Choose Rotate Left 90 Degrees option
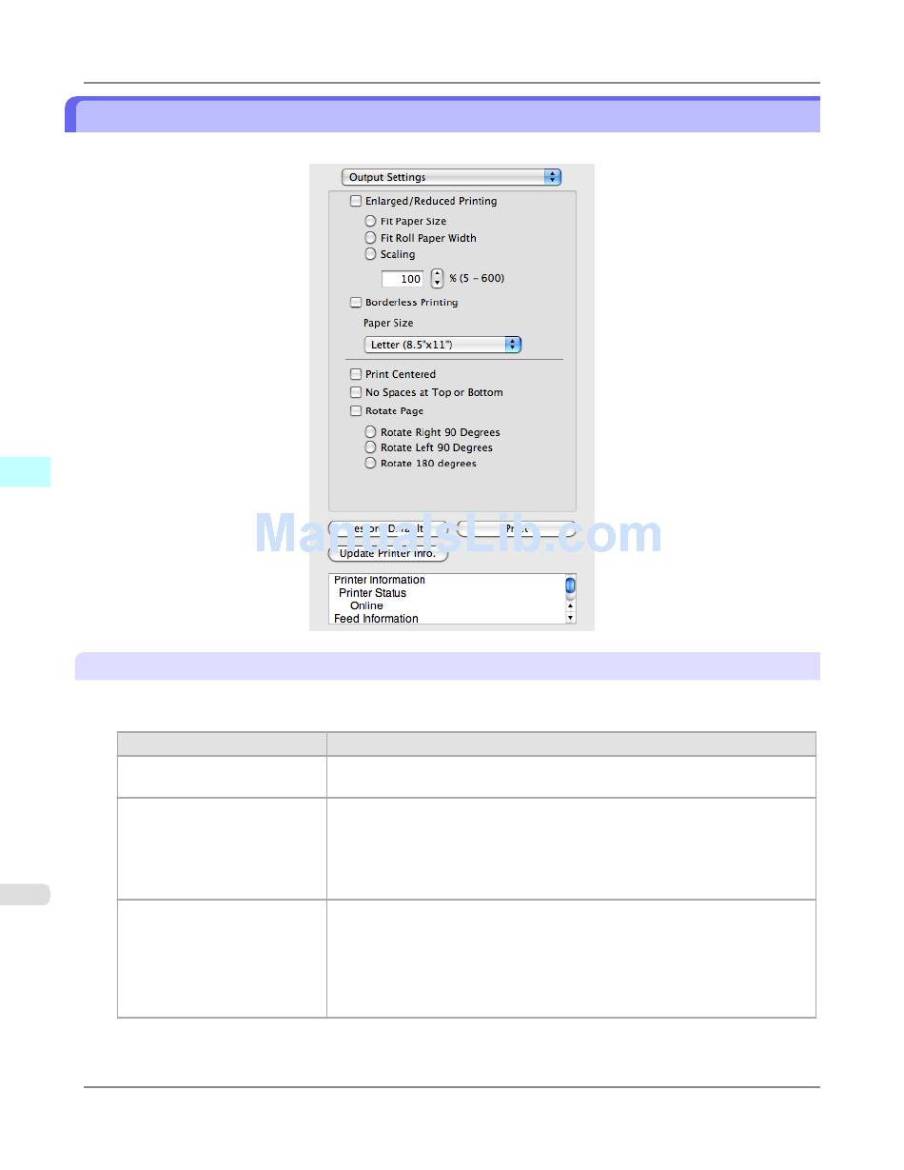Viewport: 904px width, 1170px height. click(x=371, y=447)
